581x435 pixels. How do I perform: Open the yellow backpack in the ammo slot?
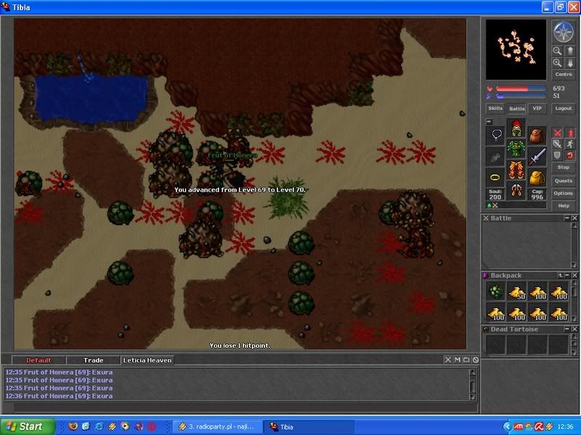(537, 178)
